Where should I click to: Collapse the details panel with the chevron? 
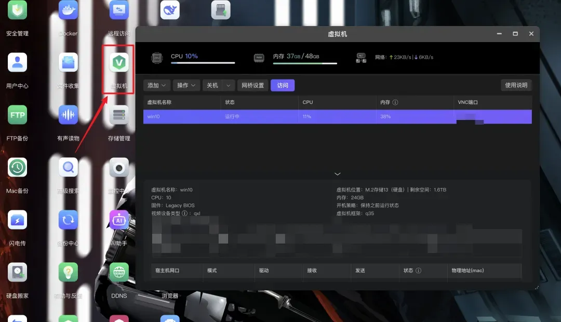click(x=337, y=174)
